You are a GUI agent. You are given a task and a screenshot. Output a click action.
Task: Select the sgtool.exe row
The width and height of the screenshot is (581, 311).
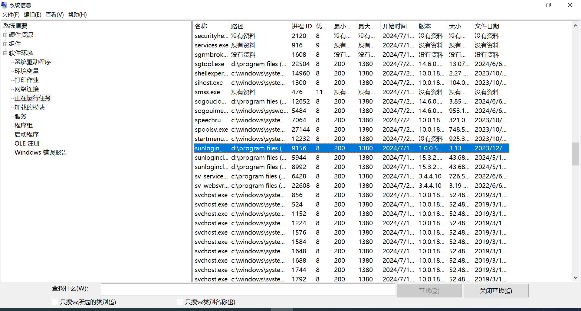point(351,64)
